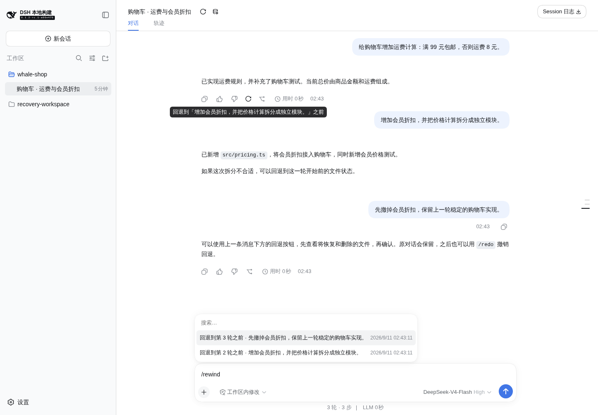Open workspace filter settings icon
This screenshot has width=598, height=415.
tap(92, 58)
